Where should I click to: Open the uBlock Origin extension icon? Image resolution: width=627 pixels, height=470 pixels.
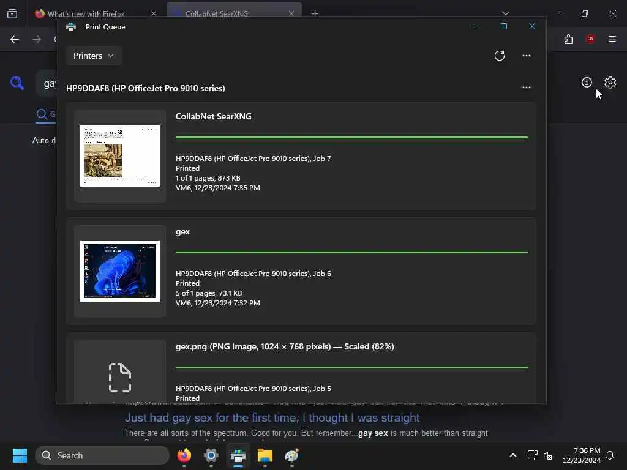pos(590,39)
